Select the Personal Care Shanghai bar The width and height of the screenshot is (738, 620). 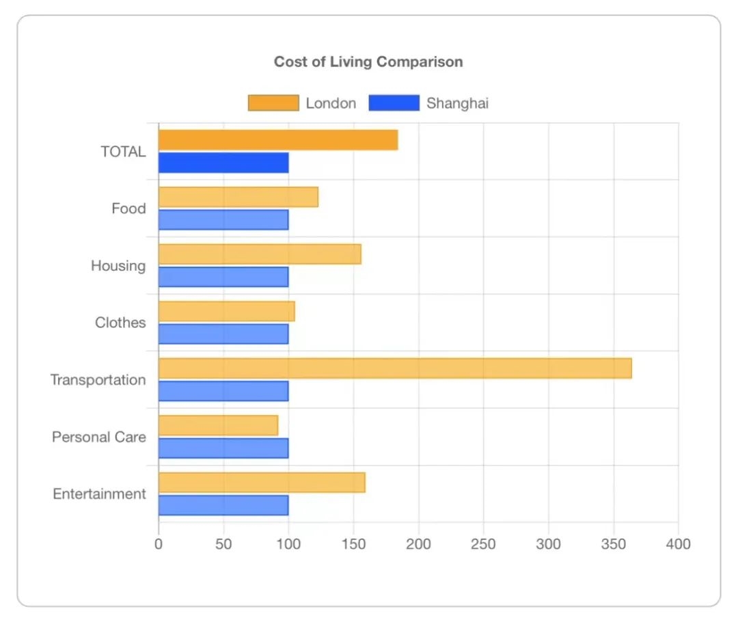point(225,448)
